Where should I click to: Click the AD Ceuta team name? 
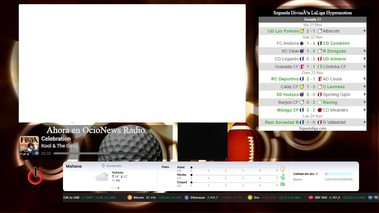click(x=332, y=79)
